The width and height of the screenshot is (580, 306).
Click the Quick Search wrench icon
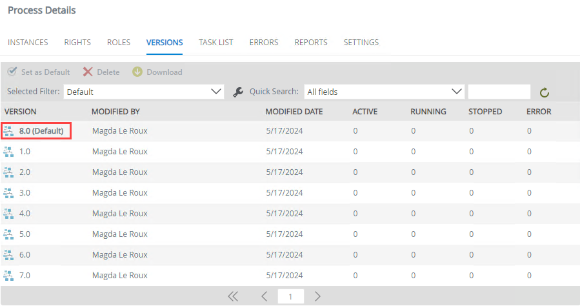237,92
